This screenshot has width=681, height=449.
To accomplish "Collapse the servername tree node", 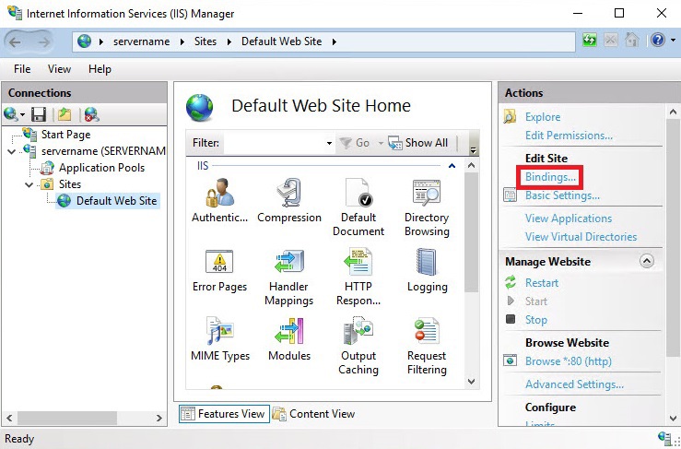I will click(12, 151).
